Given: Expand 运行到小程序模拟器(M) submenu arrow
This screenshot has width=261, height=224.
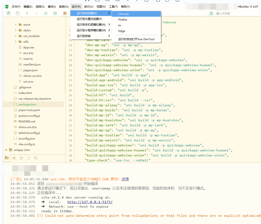Looking at the screenshot, I should point(109,30).
